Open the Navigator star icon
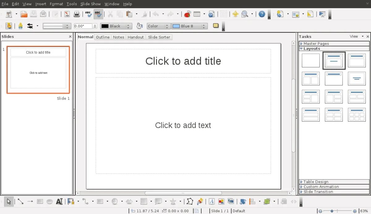 click(x=235, y=14)
